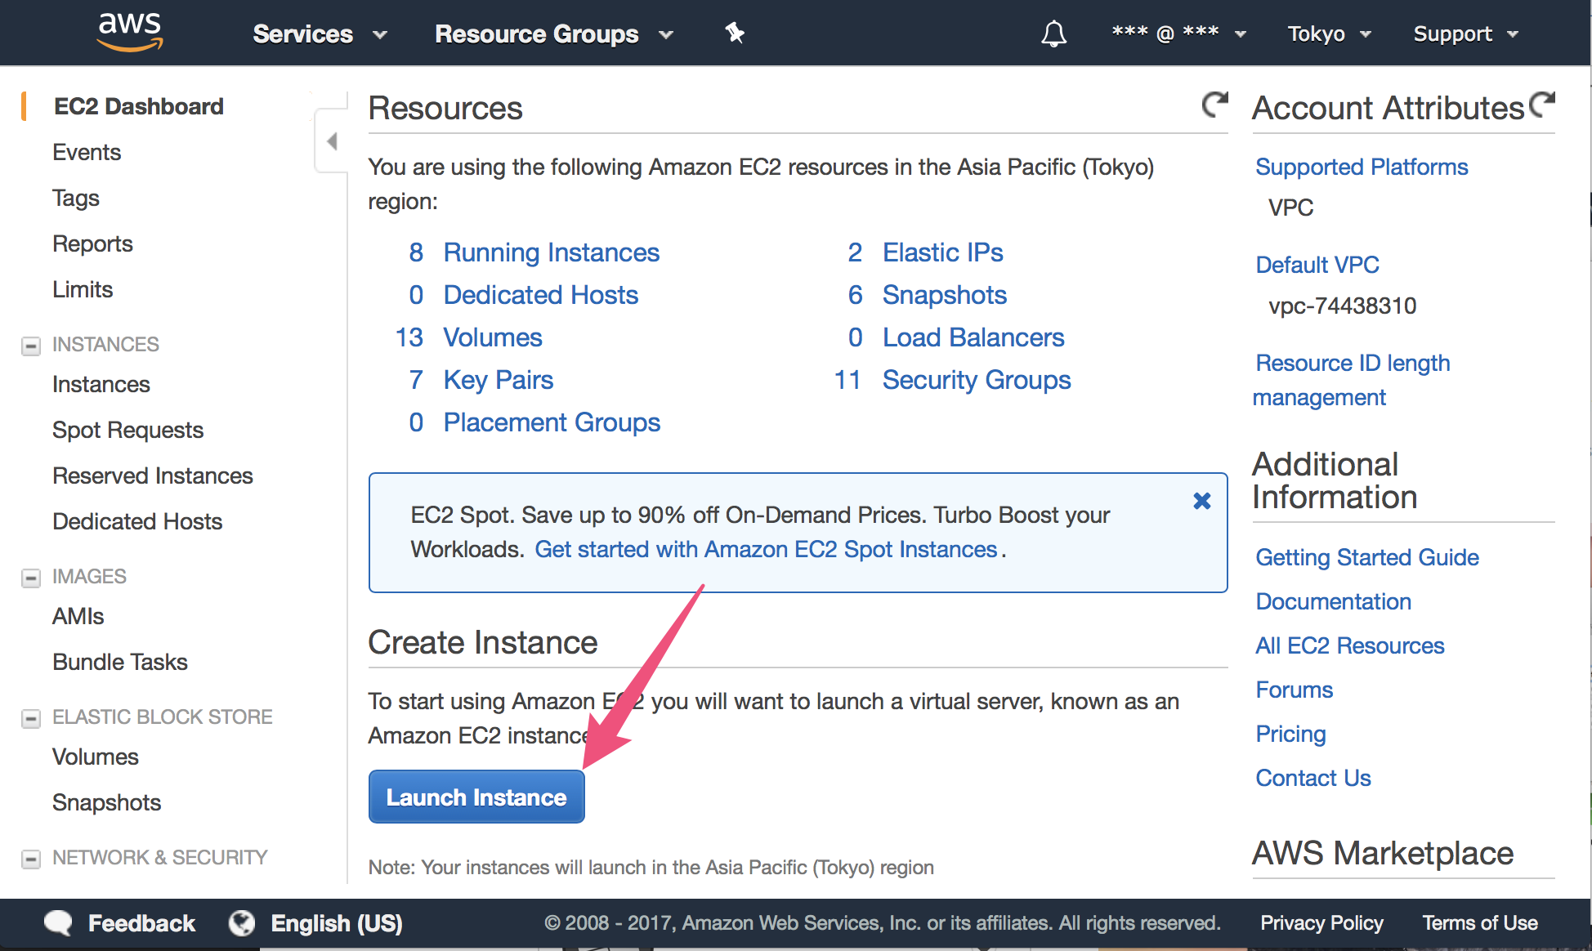This screenshot has width=1592, height=951.
Task: Open Reports in the sidebar
Action: [92, 243]
